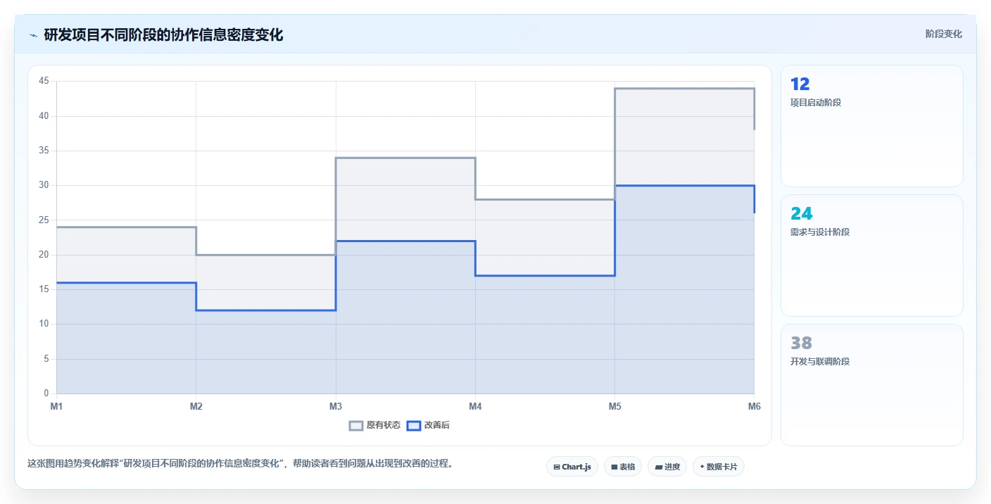Click the gray 原有状态 line between M5 and M6
This screenshot has width=991, height=504.
(x=685, y=89)
